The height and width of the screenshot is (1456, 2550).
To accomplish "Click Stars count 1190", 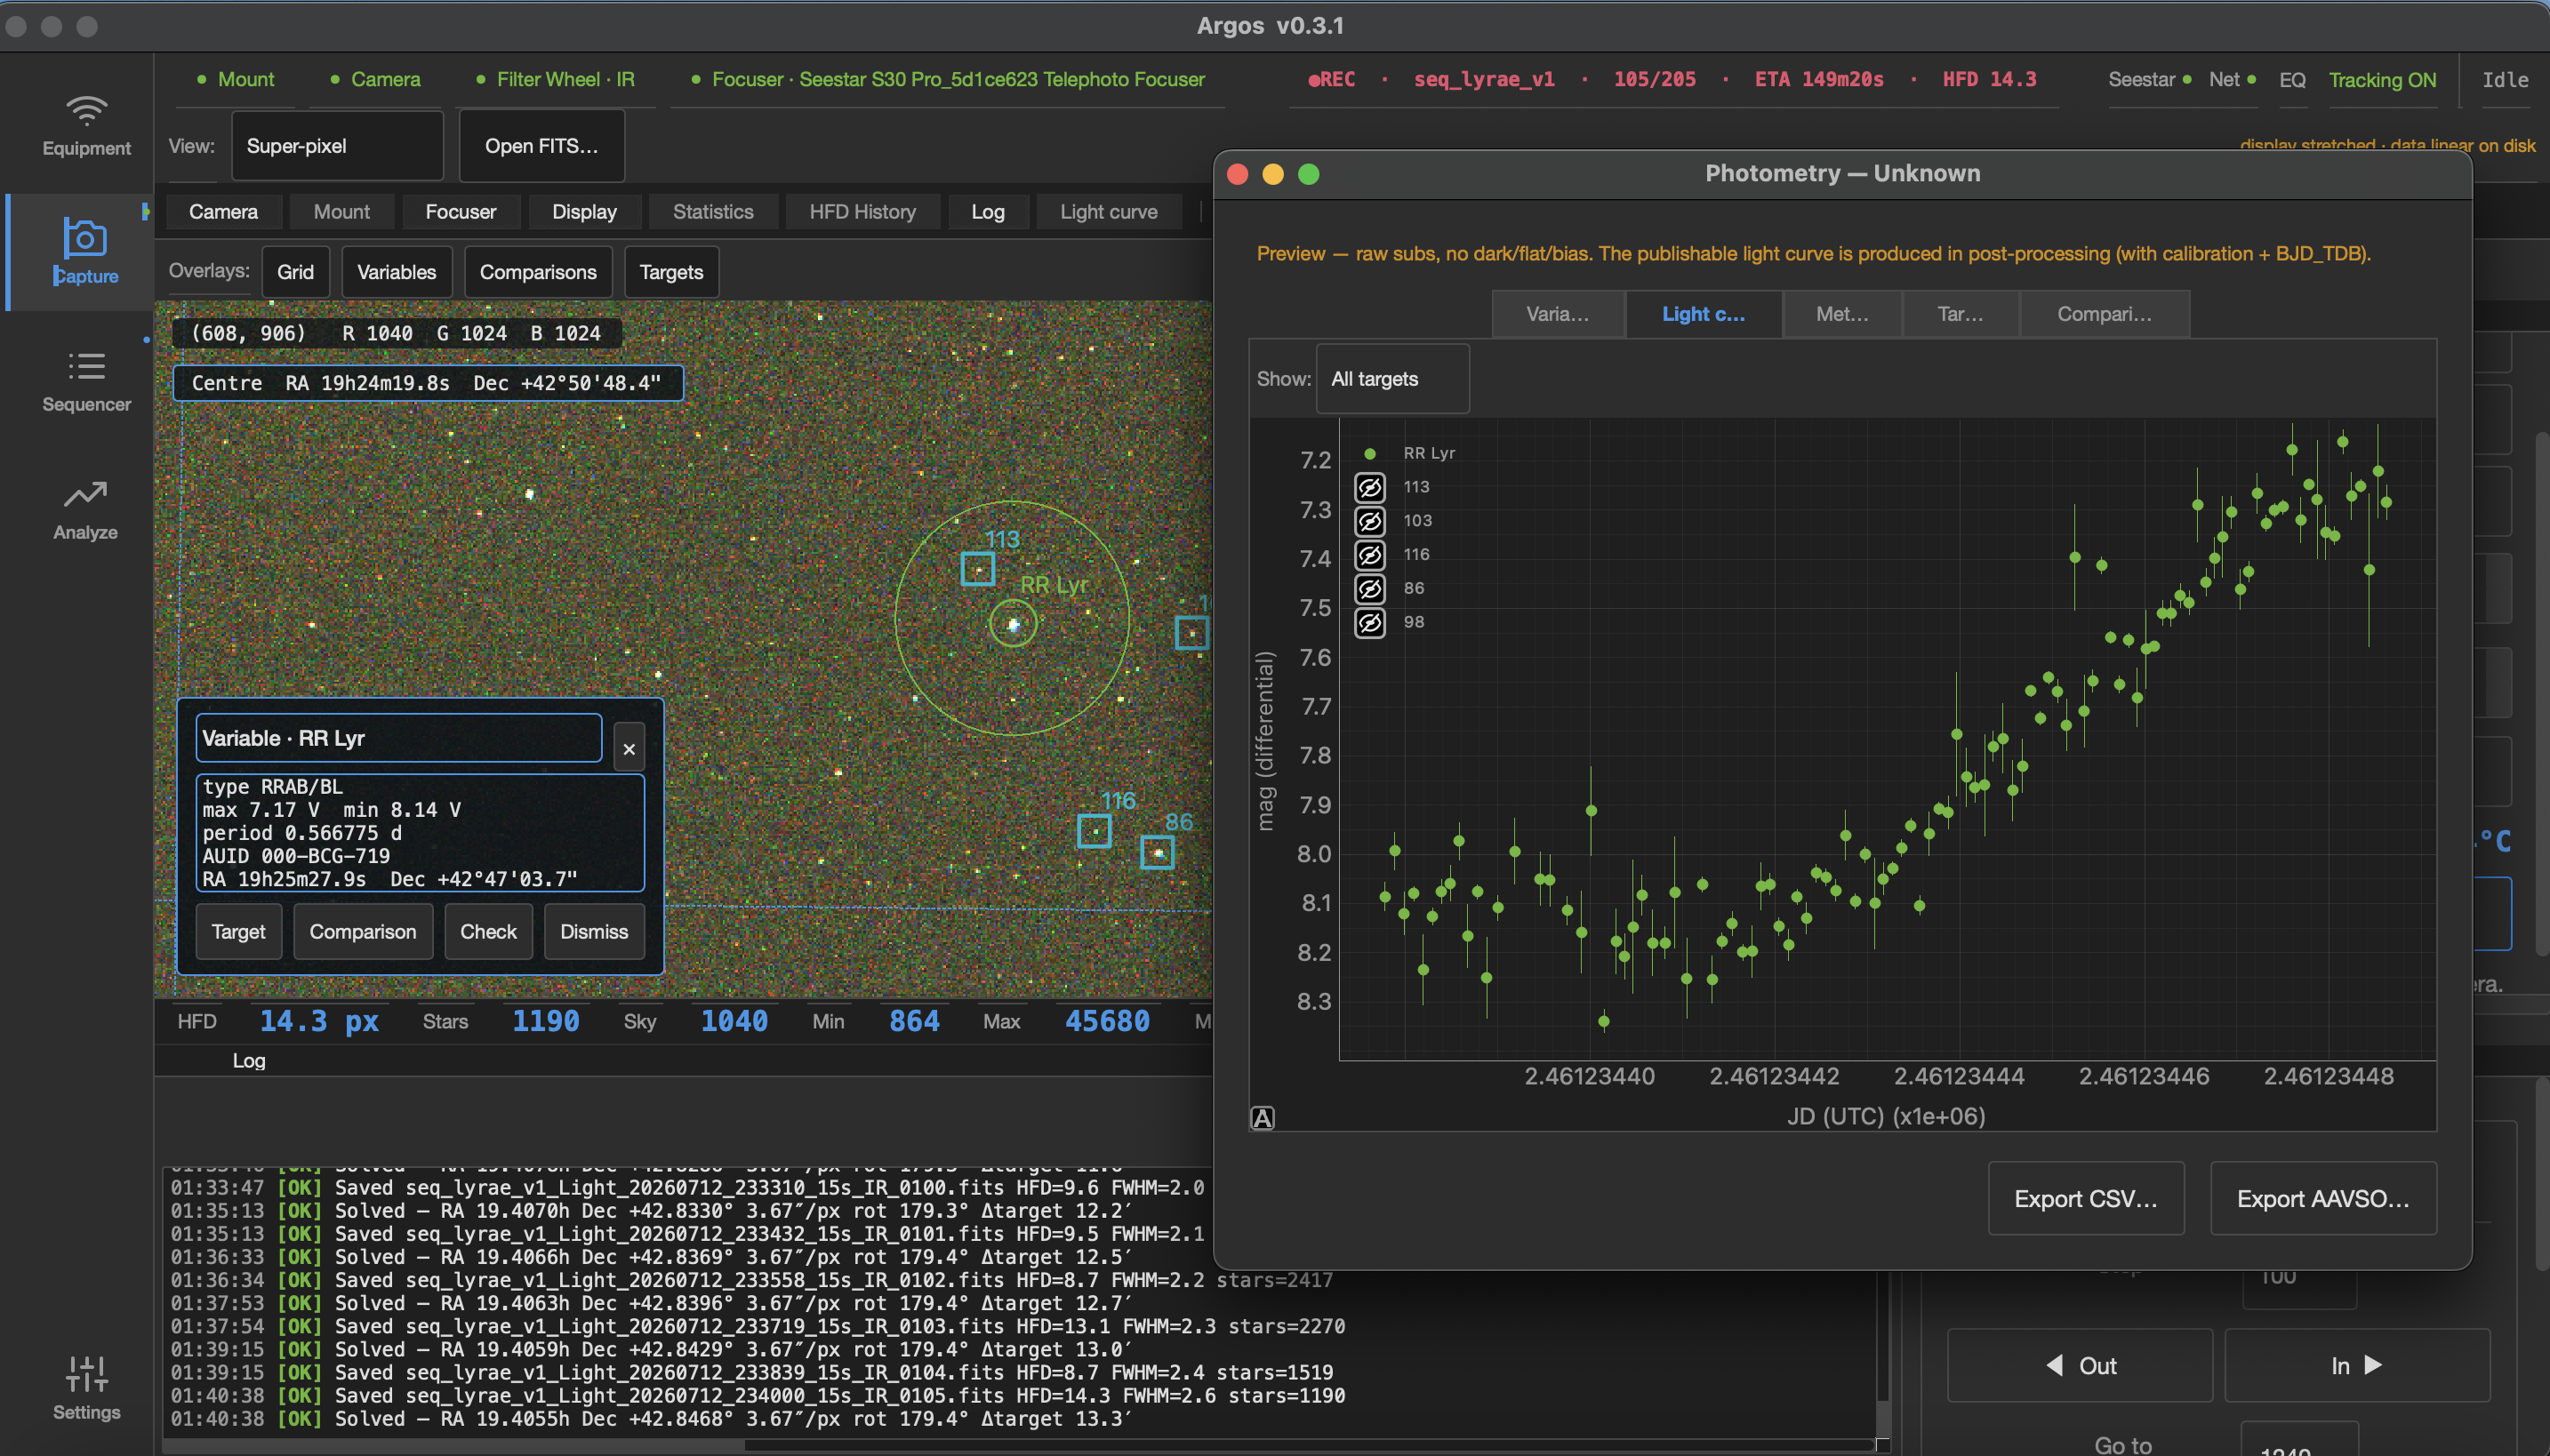I will point(545,1021).
